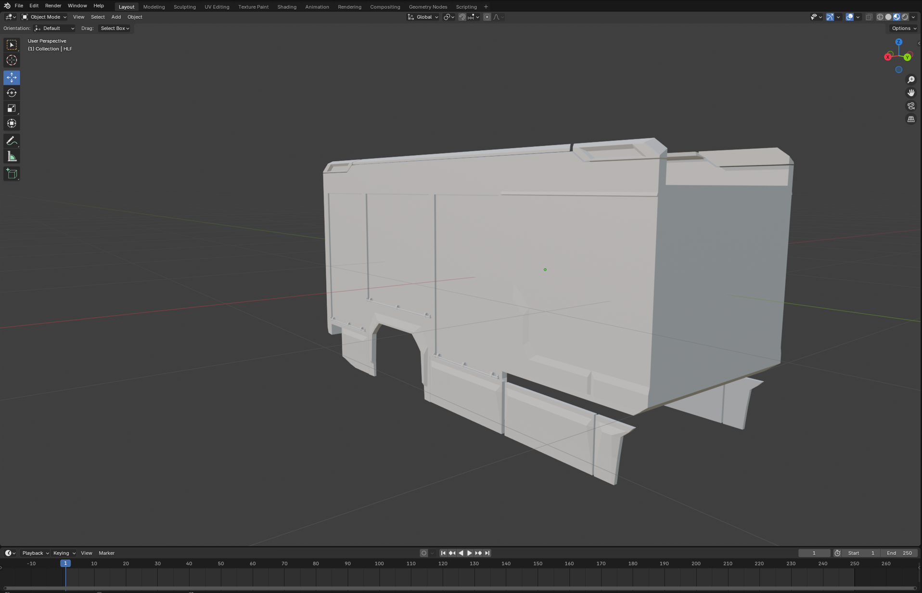Open the Object Mode dropdown

point(44,17)
